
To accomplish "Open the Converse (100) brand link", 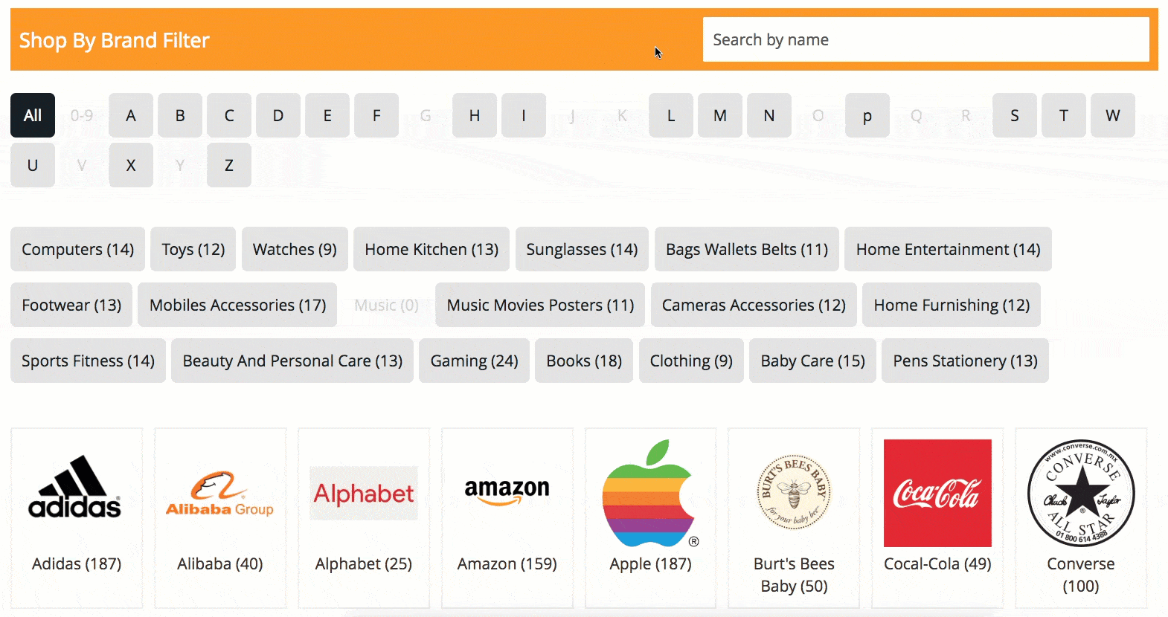I will [1081, 575].
